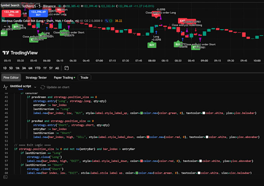
Task: Collapse the indicator legend with the up chevron
Action: [x=5, y=26]
